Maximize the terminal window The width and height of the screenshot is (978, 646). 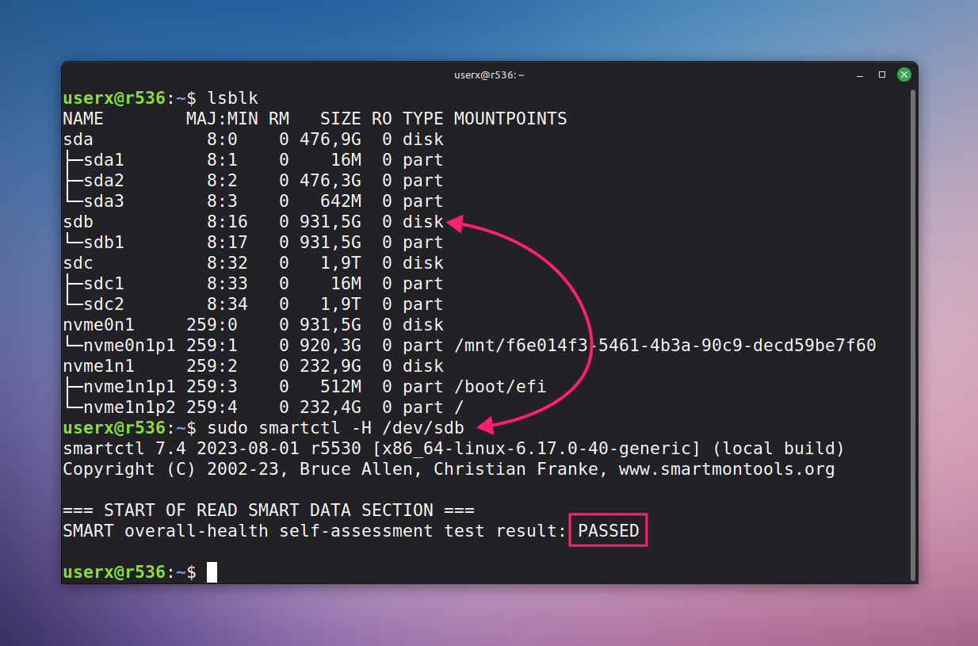coord(882,75)
